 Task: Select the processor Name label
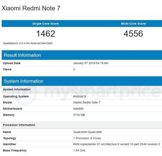[7, 132]
